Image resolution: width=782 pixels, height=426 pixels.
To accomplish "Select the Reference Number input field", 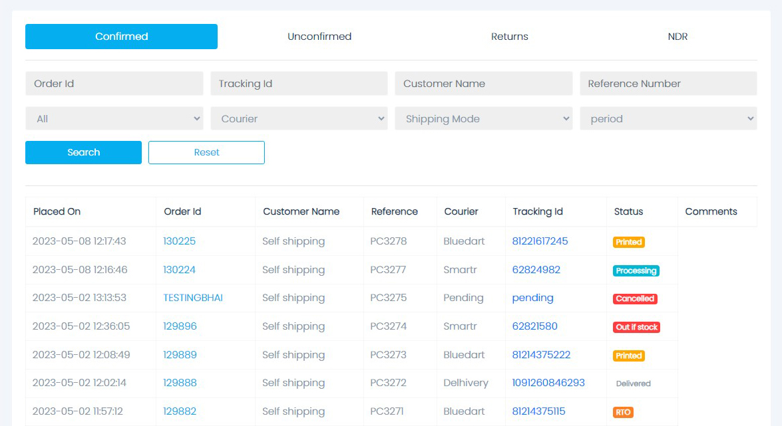I will (x=668, y=84).
